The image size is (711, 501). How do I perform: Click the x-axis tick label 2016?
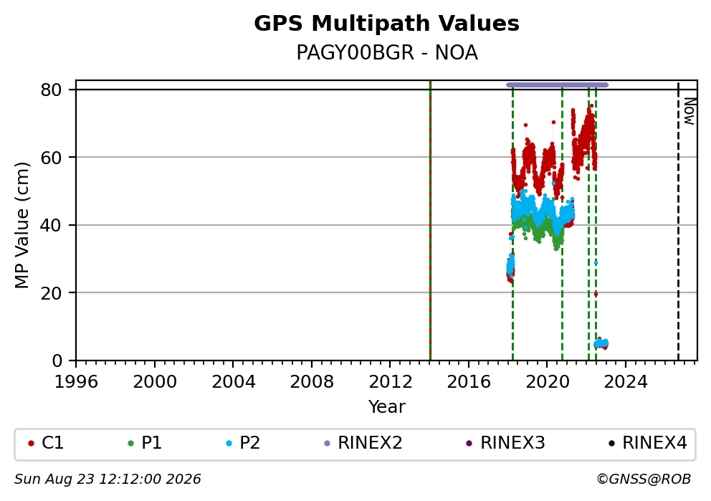(x=469, y=382)
